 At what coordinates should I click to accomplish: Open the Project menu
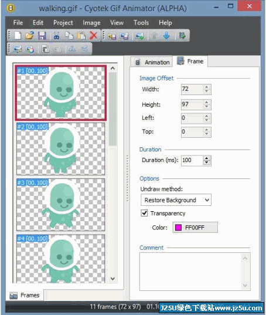pos(63,22)
